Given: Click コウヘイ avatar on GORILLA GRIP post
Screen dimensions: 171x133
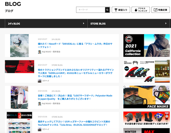Looking at the screenshot, I should pyautogui.click(x=40, y=81).
